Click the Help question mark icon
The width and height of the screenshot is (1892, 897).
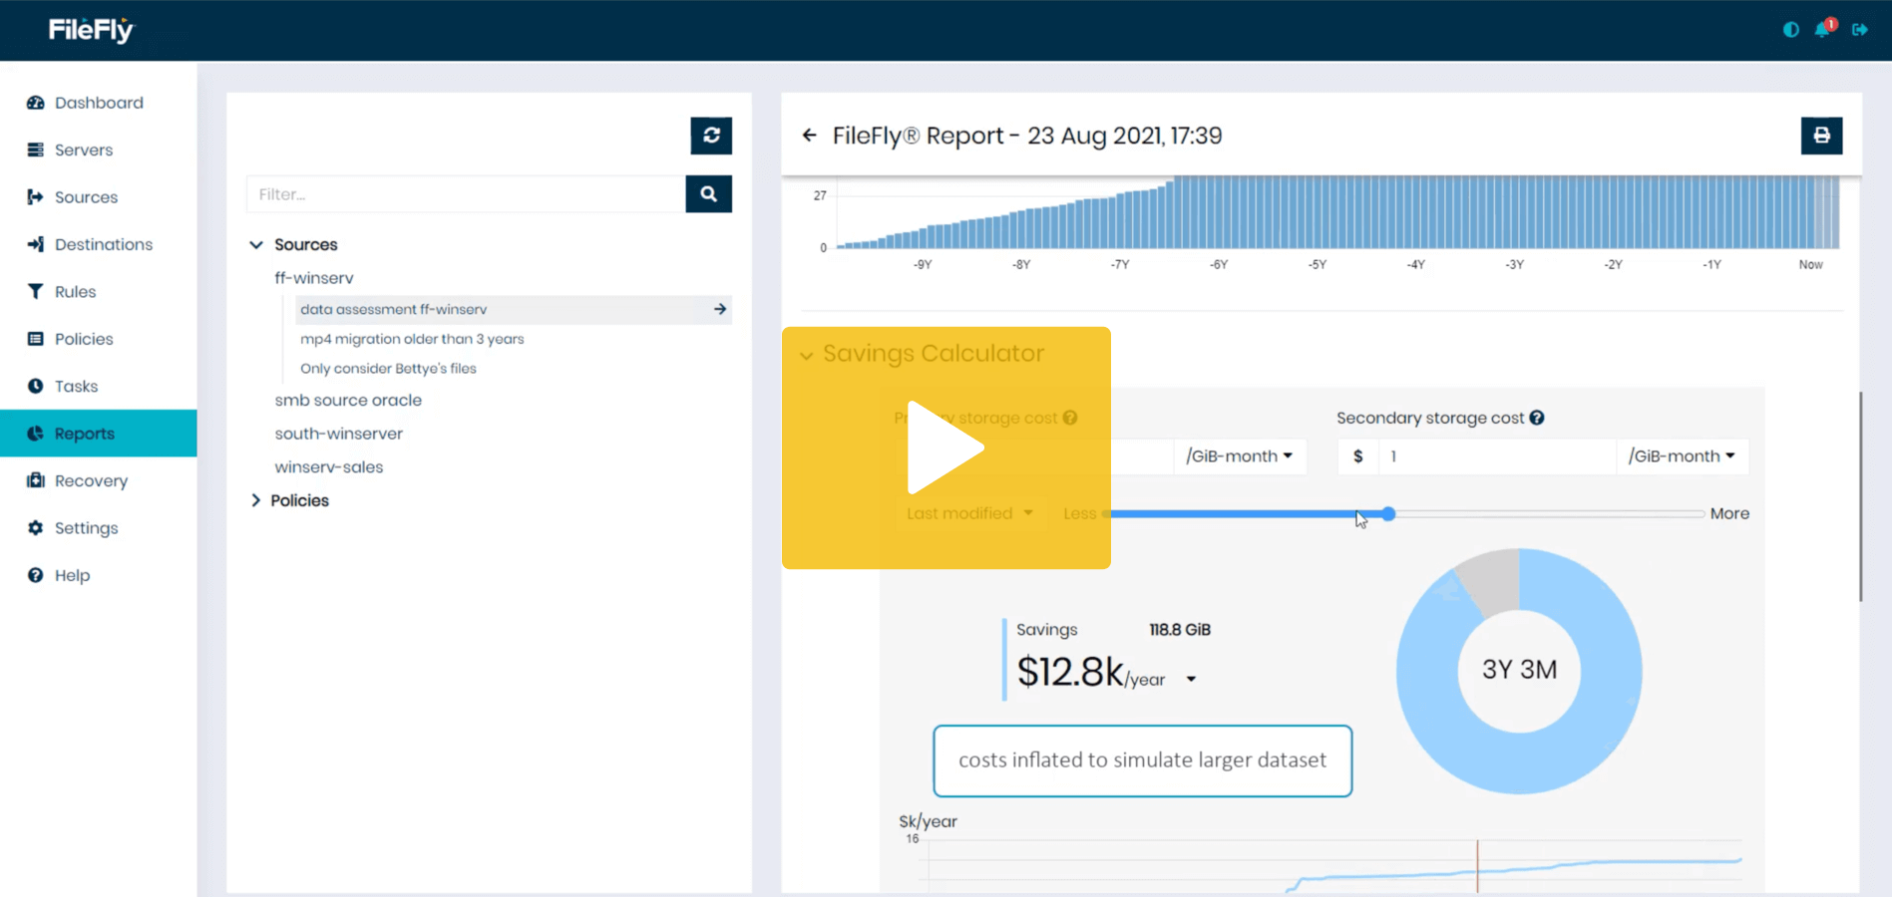pos(36,575)
